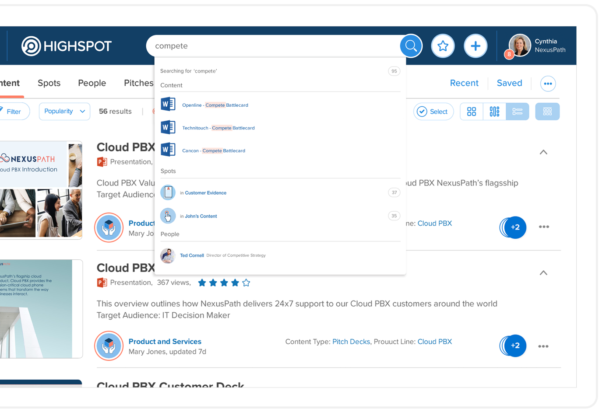Viewport: 599px width, 412px height.
Task: Click the 37 count for Customer Evidence
Action: point(394,192)
